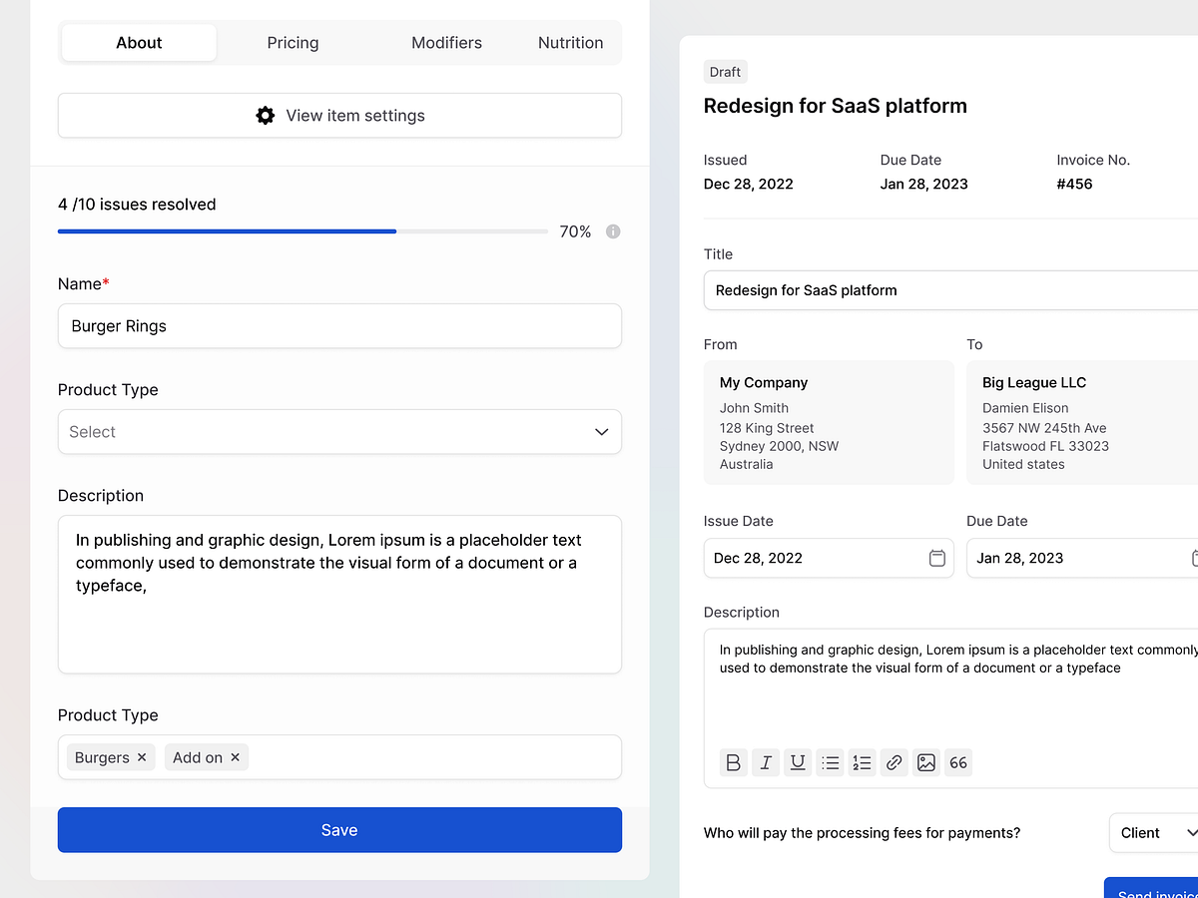The height and width of the screenshot is (898, 1198).
Task: Select the underline formatting icon
Action: [x=797, y=762]
